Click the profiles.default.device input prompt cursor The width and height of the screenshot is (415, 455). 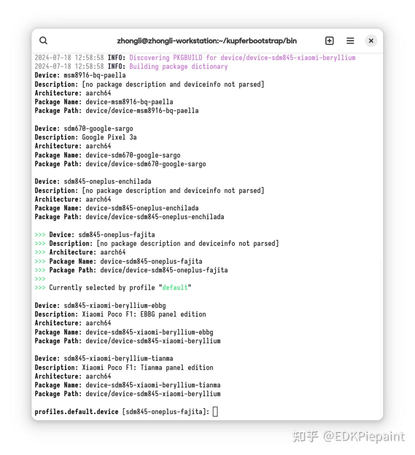click(x=215, y=411)
